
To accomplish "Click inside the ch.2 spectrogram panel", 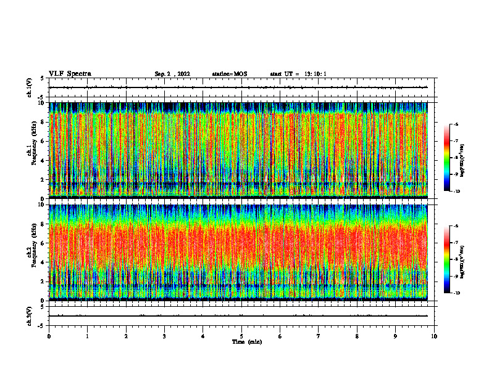I will 238,253.
